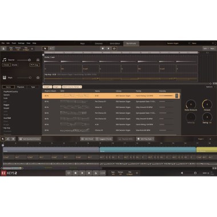Viewport: 217px width, 217px height.
Task: Expand the Edit Play Style dropdown
Action: 145,139
